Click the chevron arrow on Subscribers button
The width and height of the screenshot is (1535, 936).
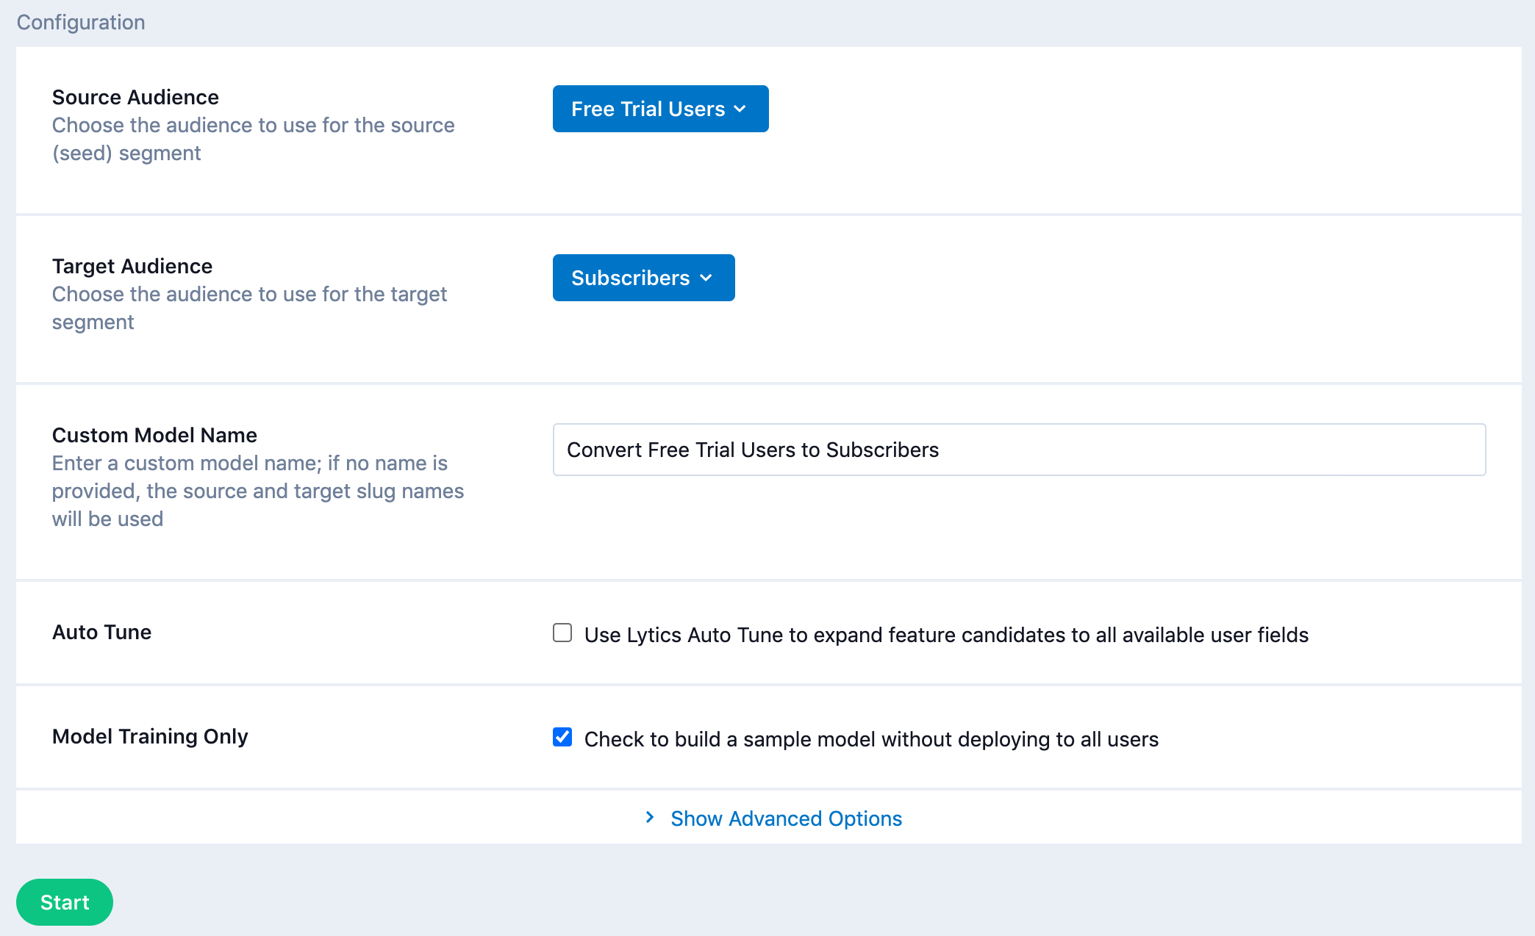pos(706,278)
